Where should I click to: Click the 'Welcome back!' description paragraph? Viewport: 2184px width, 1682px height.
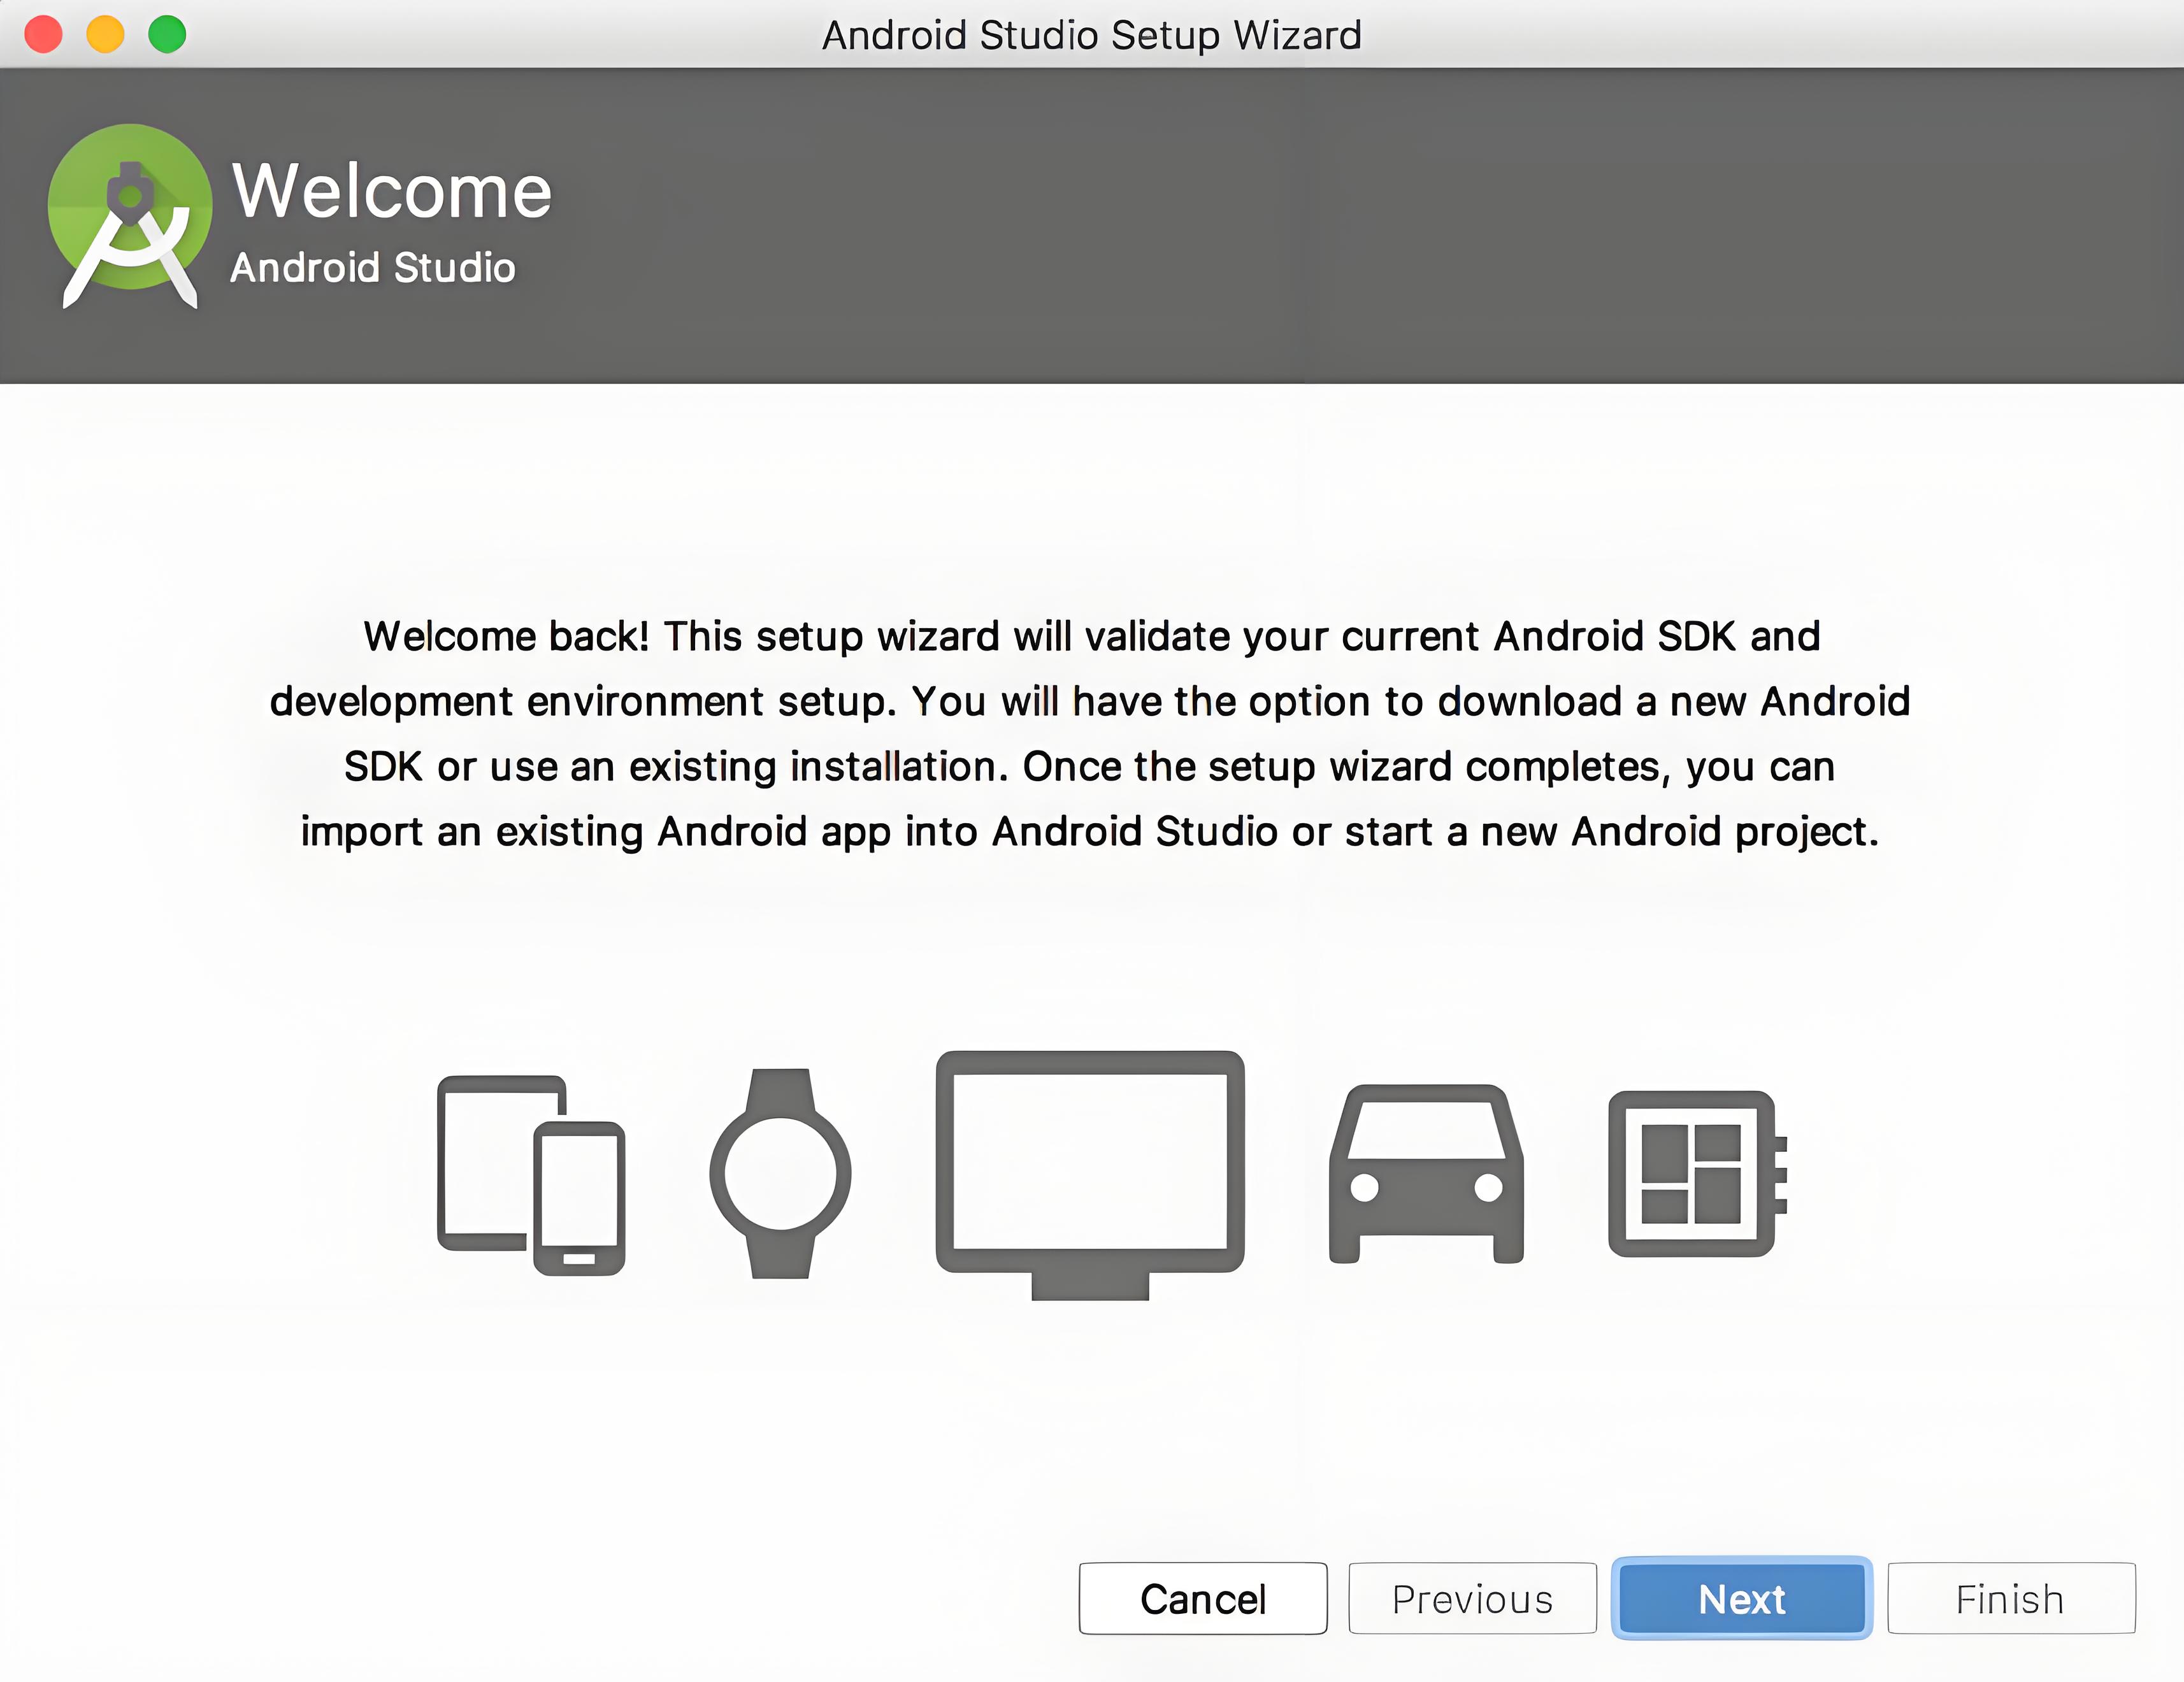1090,733
